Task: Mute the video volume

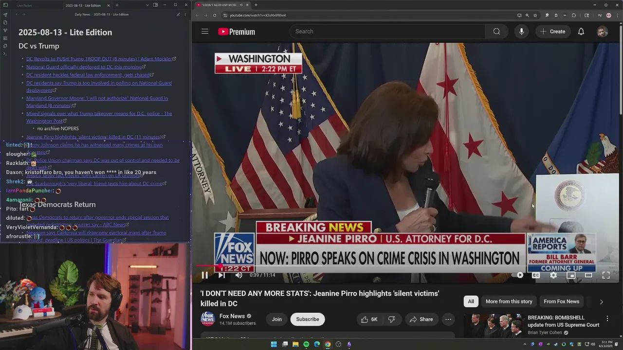Action: pos(238,275)
